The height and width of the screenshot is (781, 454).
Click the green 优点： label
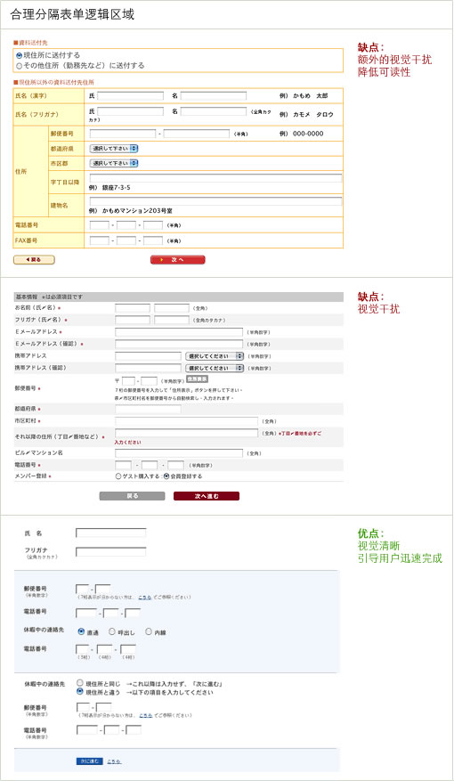(x=371, y=533)
